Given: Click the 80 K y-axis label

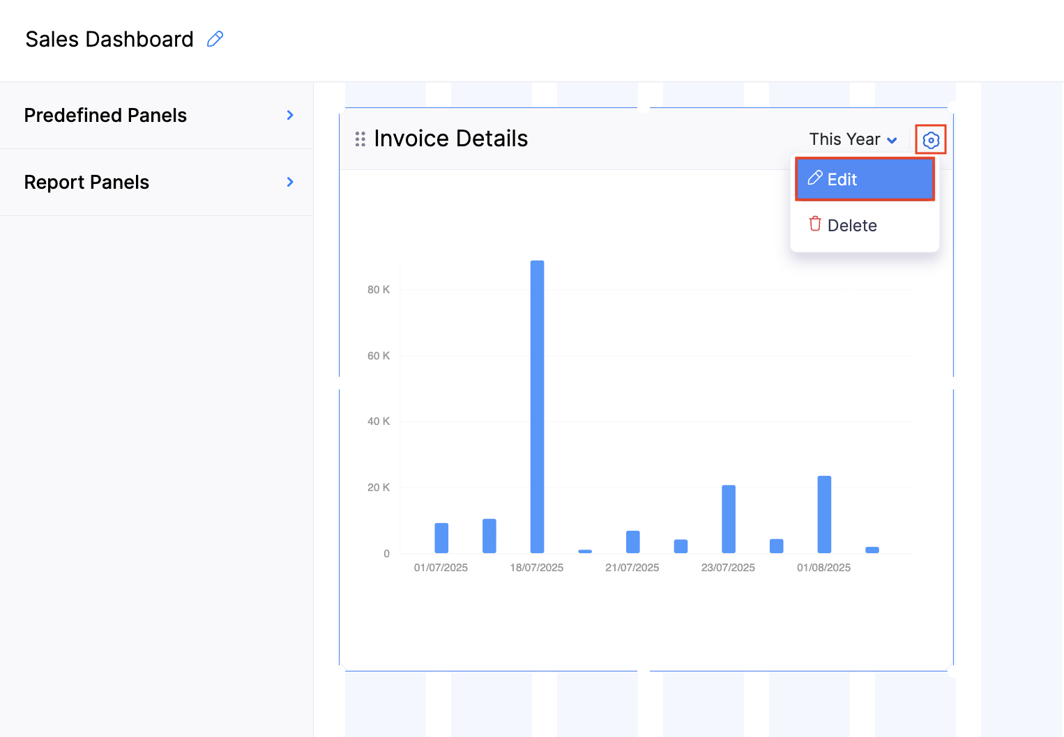Looking at the screenshot, I should [378, 290].
